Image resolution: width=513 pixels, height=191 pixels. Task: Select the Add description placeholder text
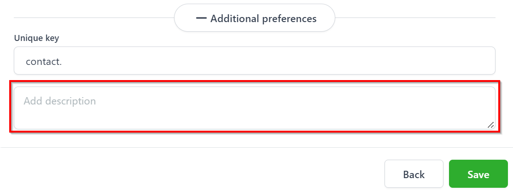coord(59,101)
